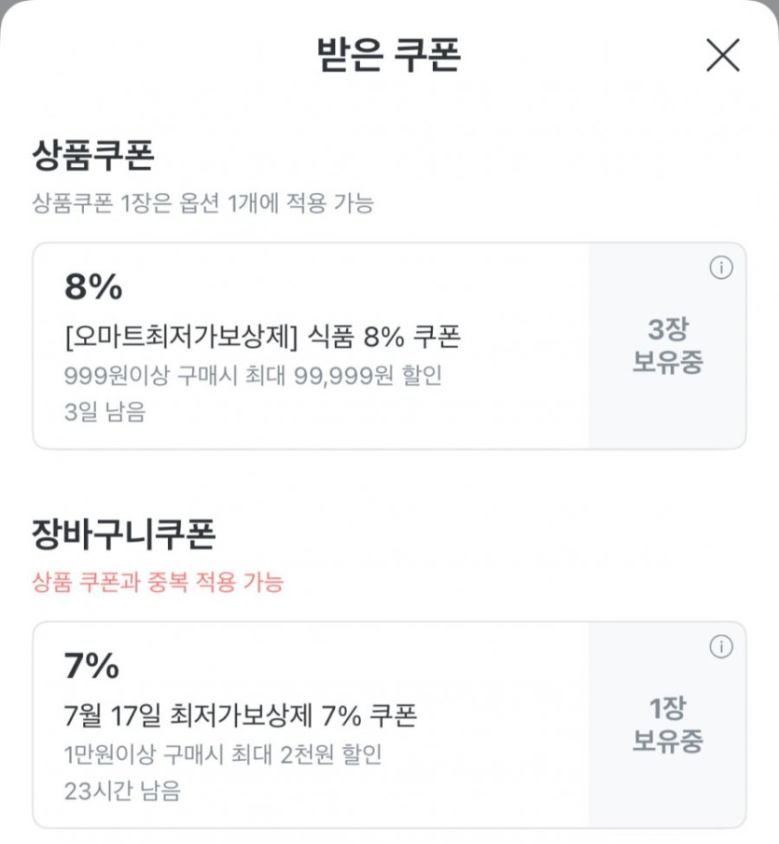Image resolution: width=779 pixels, height=844 pixels.
Task: Tap the bold 8% discount rate
Action: (93, 288)
